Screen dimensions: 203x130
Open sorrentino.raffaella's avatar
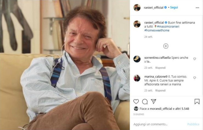point(137,59)
